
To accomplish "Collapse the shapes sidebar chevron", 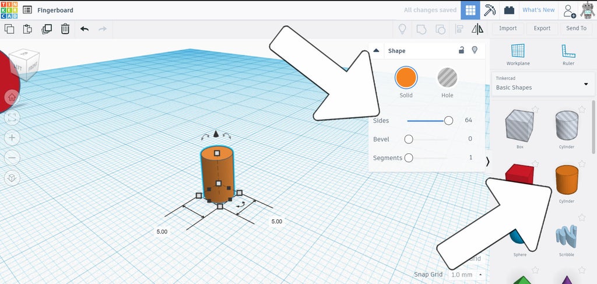I will click(x=488, y=162).
